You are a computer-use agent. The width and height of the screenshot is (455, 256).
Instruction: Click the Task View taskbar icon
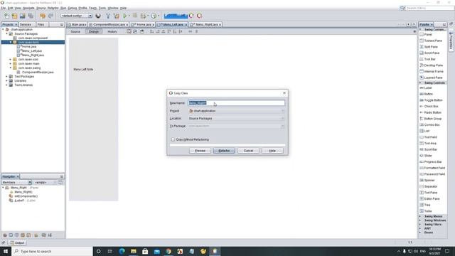110,251
